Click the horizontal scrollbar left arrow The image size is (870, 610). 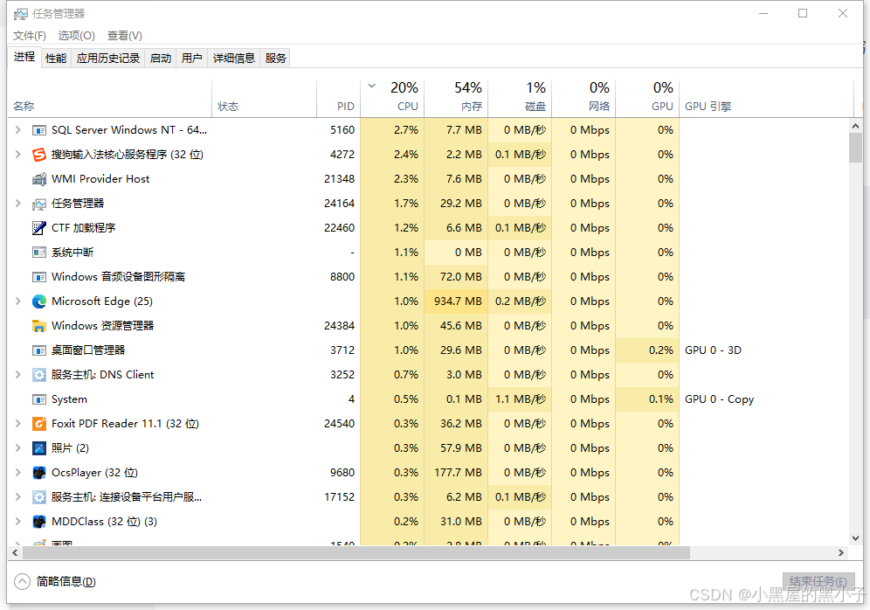pos(15,553)
